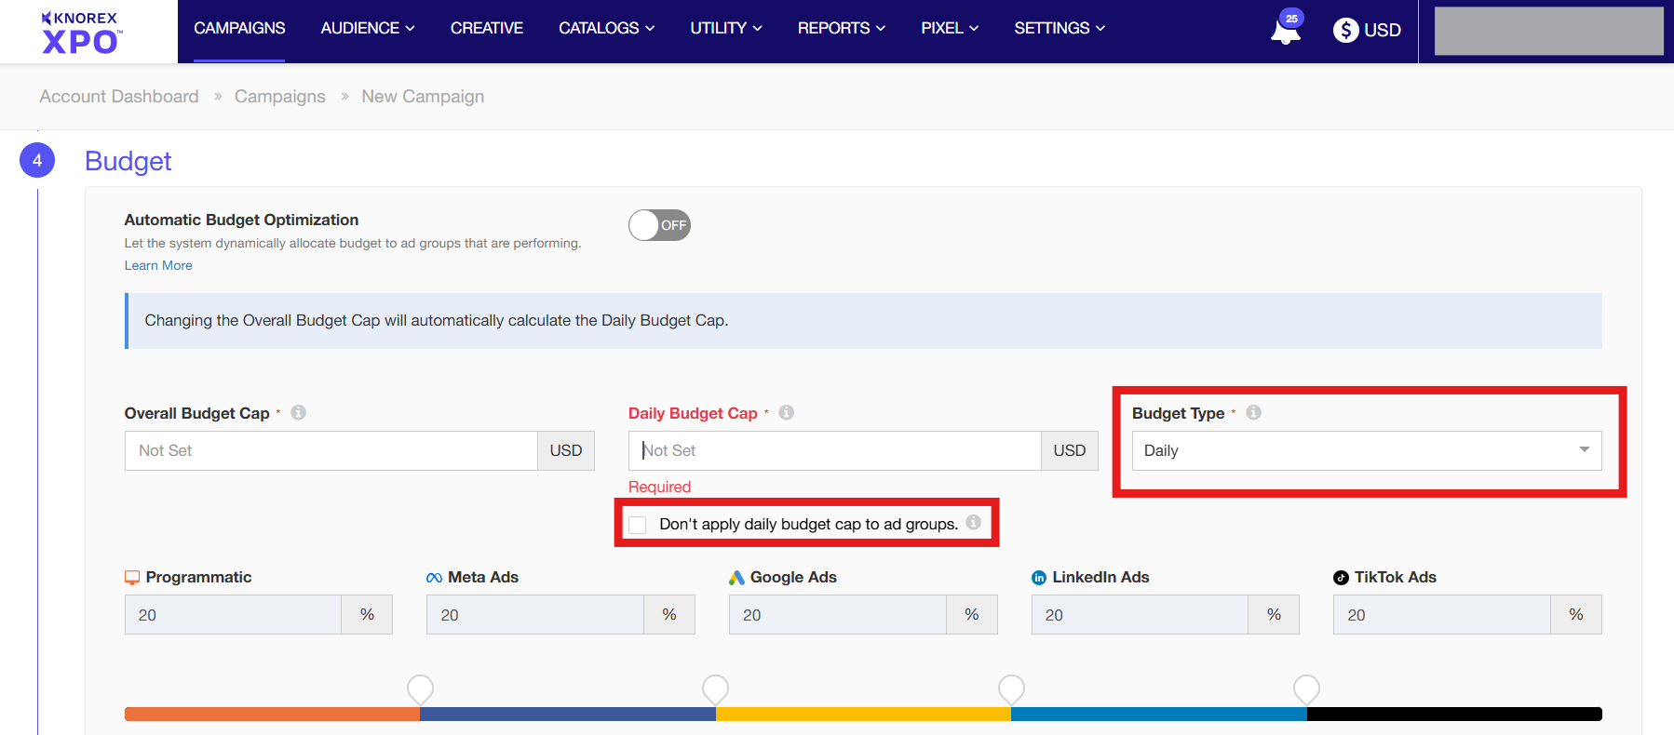The width and height of the screenshot is (1674, 735).
Task: Click info icon after ad groups checkbox text
Action: click(973, 522)
